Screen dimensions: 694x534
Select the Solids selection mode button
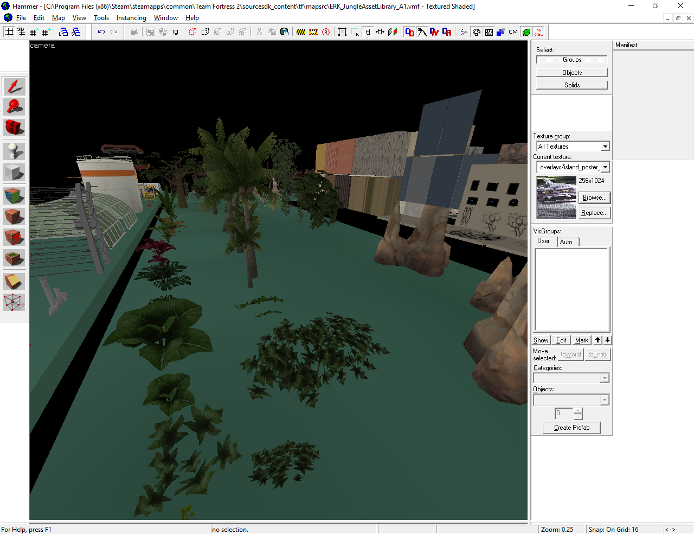pyautogui.click(x=572, y=85)
